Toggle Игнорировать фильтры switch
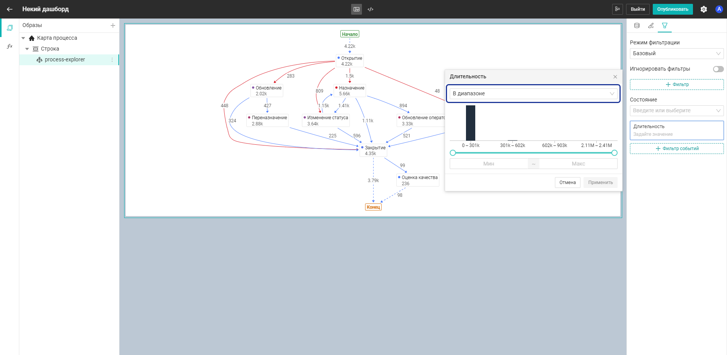The image size is (727, 355). point(718,69)
